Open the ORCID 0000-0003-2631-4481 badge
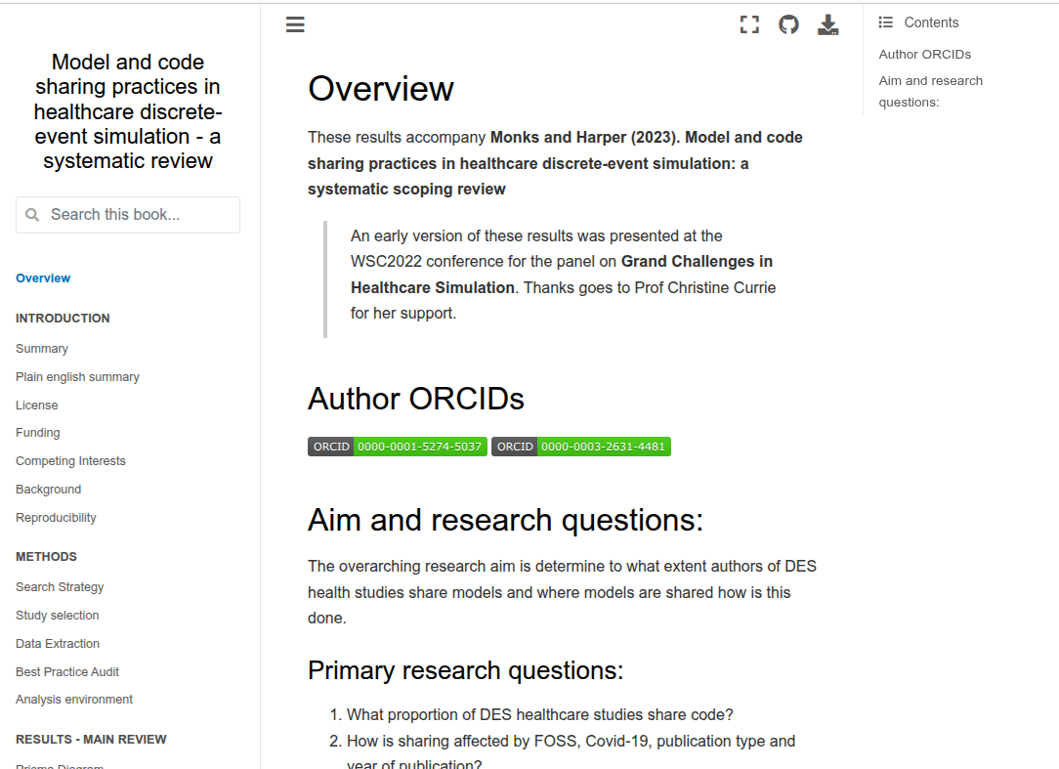The height and width of the screenshot is (769, 1059). [x=581, y=447]
